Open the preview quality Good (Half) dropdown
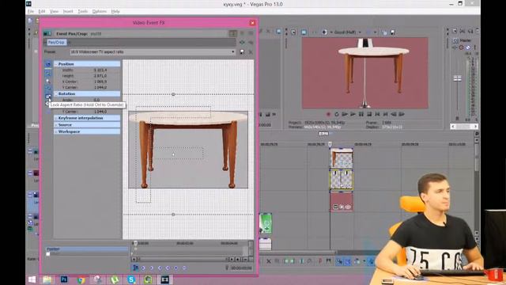 pyautogui.click(x=347, y=32)
